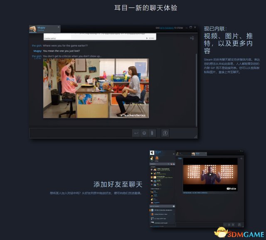Start voice chat with microphone icon in large window
266x240 pixels.
tap(165, 133)
